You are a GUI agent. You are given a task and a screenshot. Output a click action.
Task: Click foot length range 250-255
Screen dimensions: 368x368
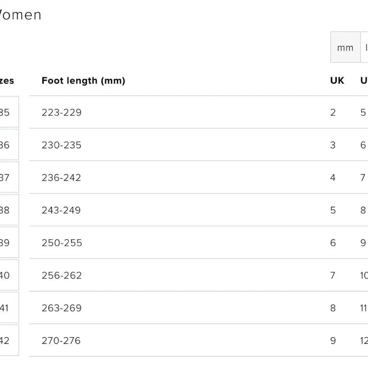pos(62,243)
